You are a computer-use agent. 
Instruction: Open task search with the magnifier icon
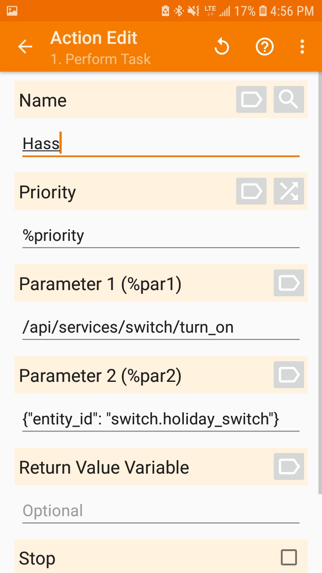coord(288,99)
